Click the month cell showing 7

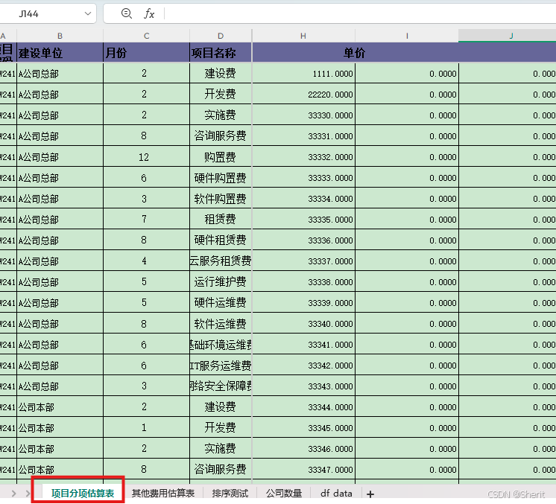pyautogui.click(x=146, y=219)
